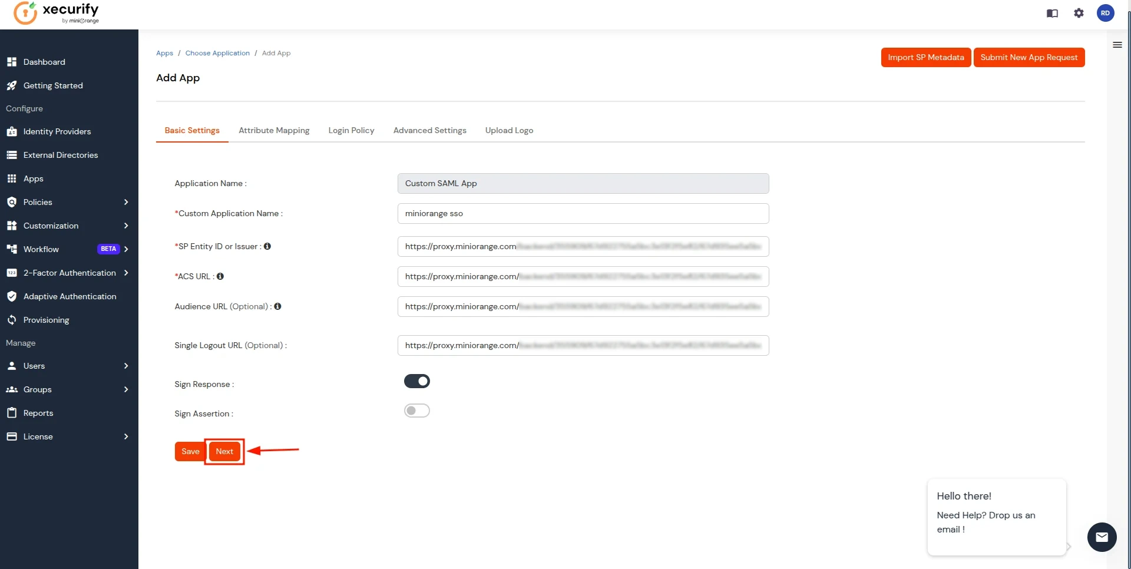The image size is (1131, 569).
Task: Select Provisioning in the sidebar
Action: pos(46,319)
